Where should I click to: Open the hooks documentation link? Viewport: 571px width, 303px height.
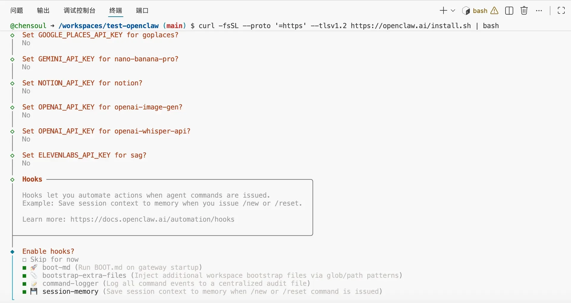click(152, 219)
